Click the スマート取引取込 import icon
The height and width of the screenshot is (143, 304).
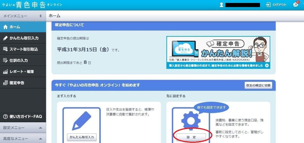(x=5, y=49)
